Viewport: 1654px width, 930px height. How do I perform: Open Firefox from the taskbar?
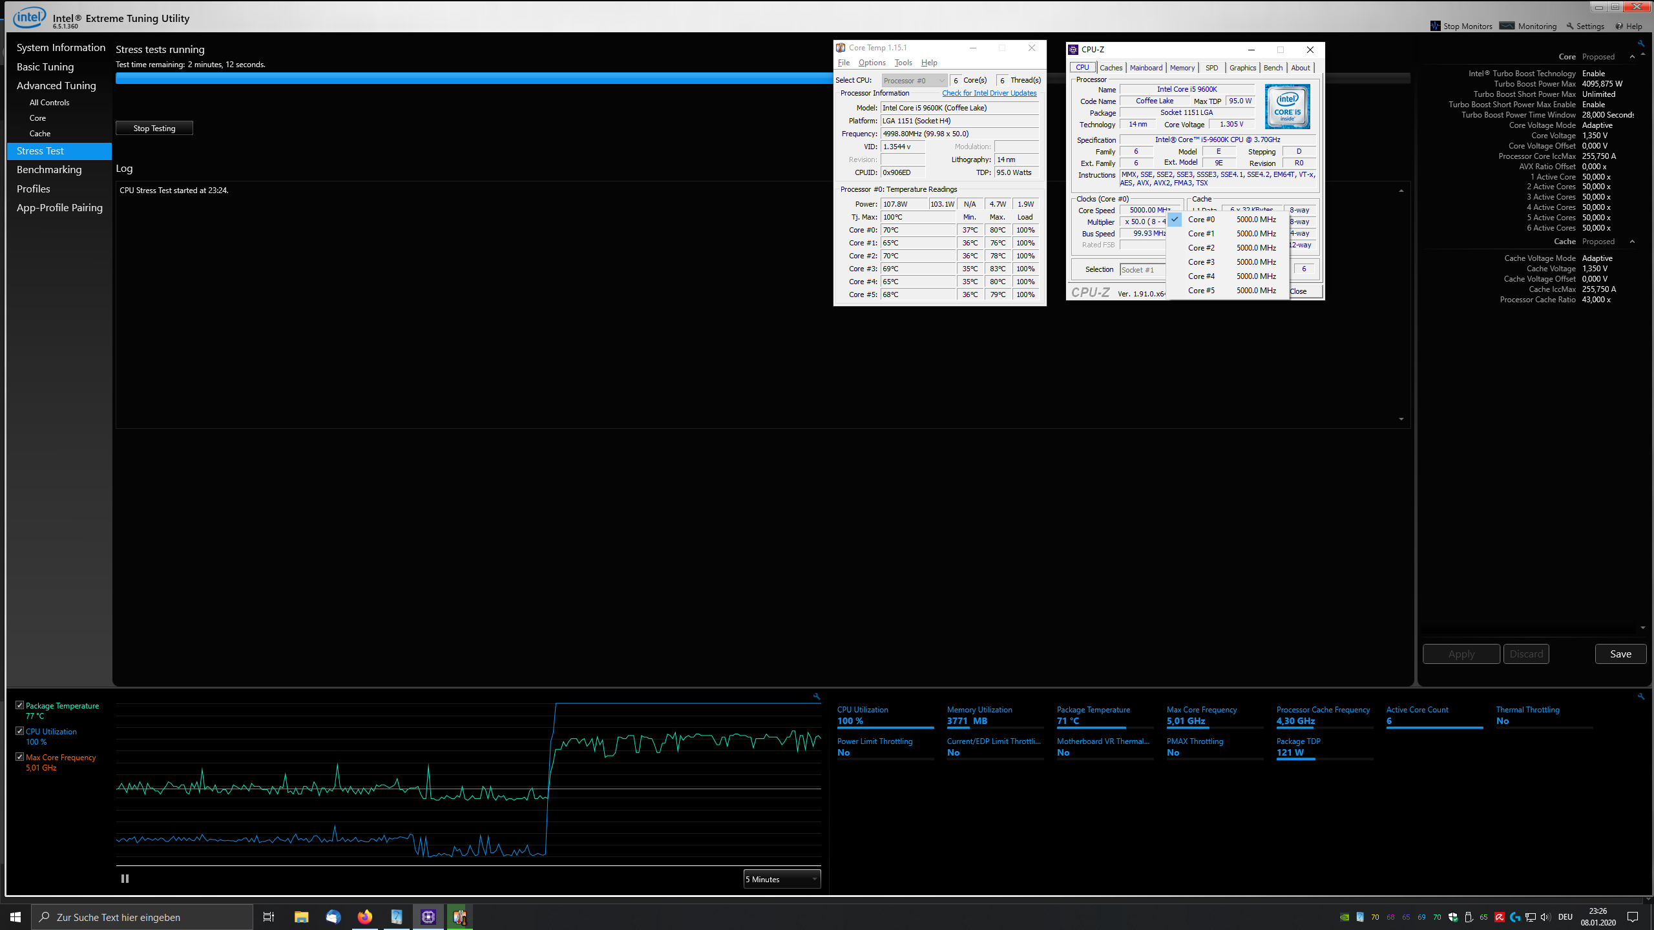coord(365,916)
